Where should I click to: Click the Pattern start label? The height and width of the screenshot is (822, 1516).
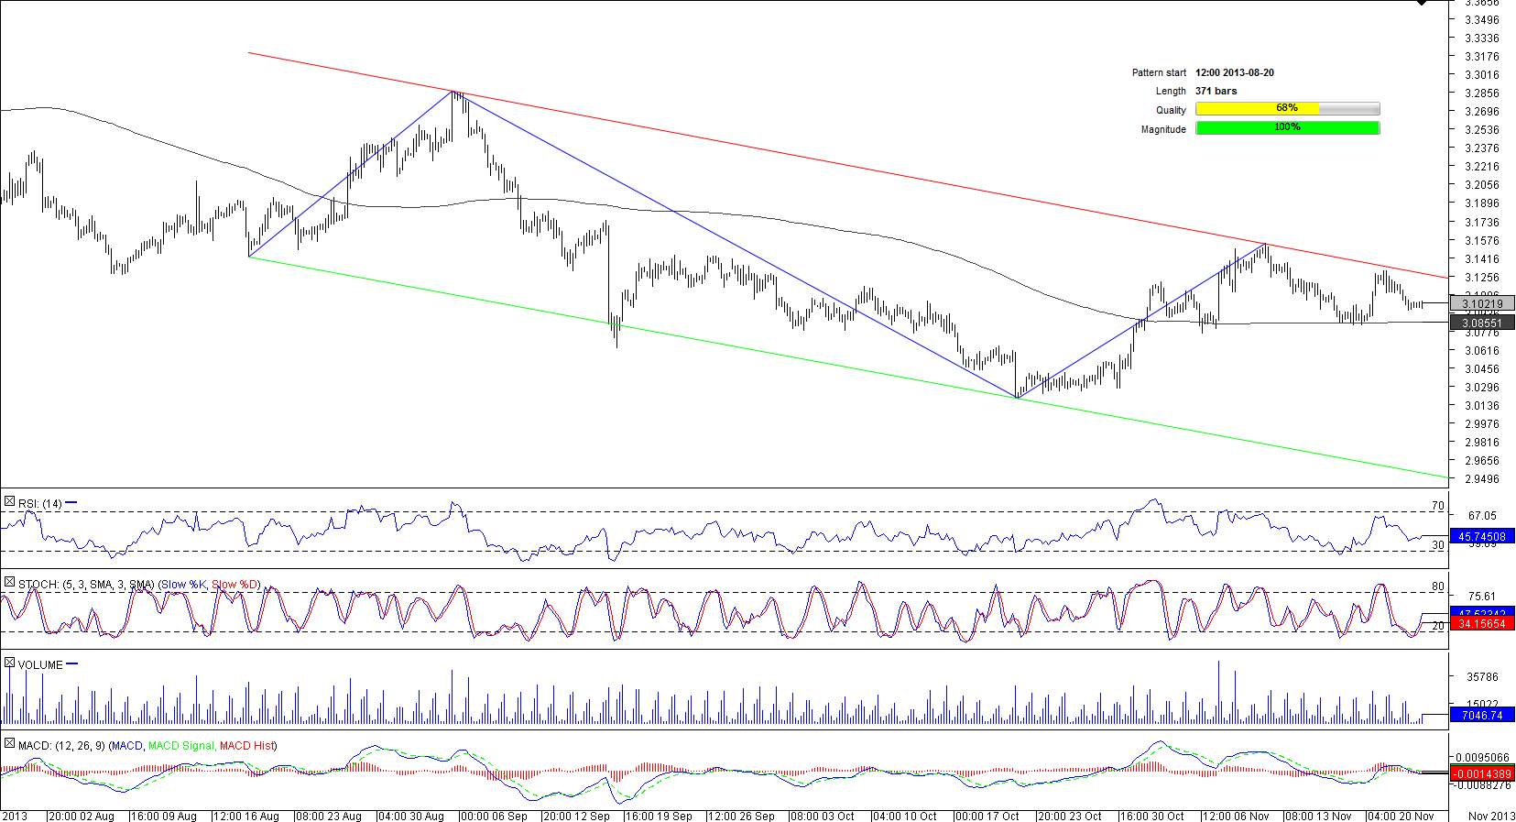tap(1159, 72)
